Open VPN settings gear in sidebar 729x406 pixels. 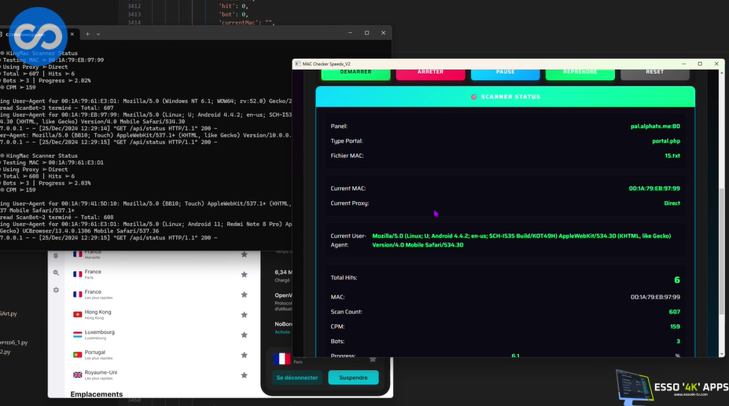(x=56, y=290)
